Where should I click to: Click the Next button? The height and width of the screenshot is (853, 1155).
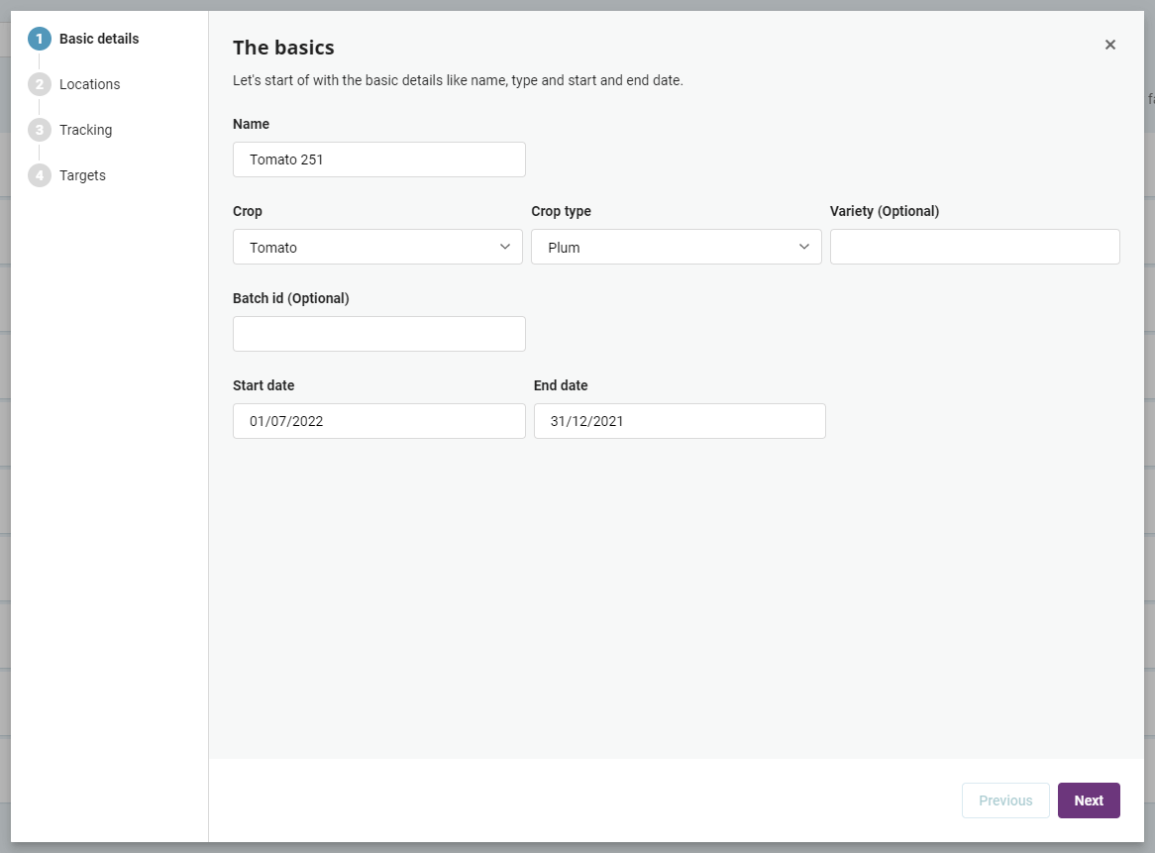pyautogui.click(x=1089, y=800)
